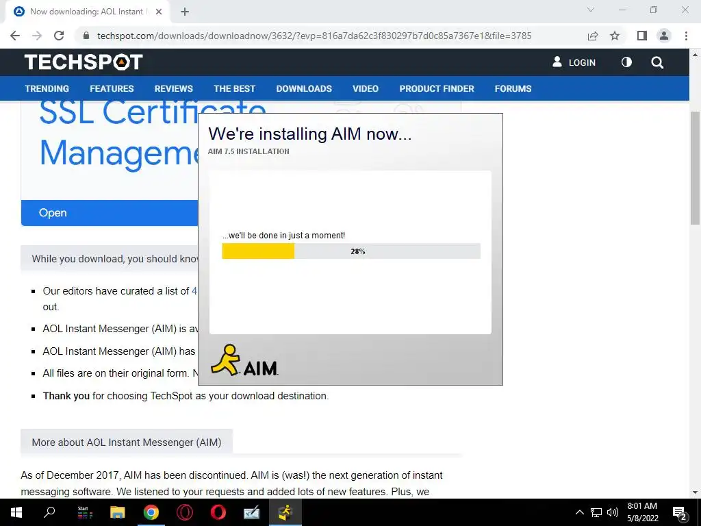Open the outlined Opera icon in taskbar
Viewport: 701px width, 526px height.
pyautogui.click(x=185, y=512)
